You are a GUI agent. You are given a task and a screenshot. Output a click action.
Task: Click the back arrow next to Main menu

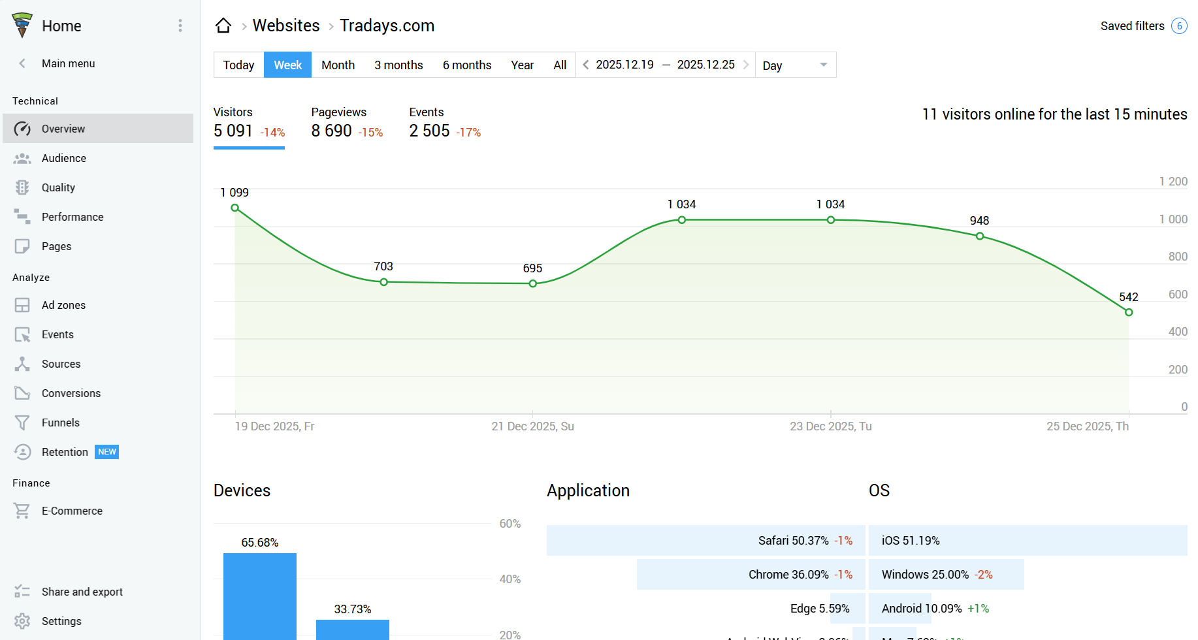tap(22, 63)
